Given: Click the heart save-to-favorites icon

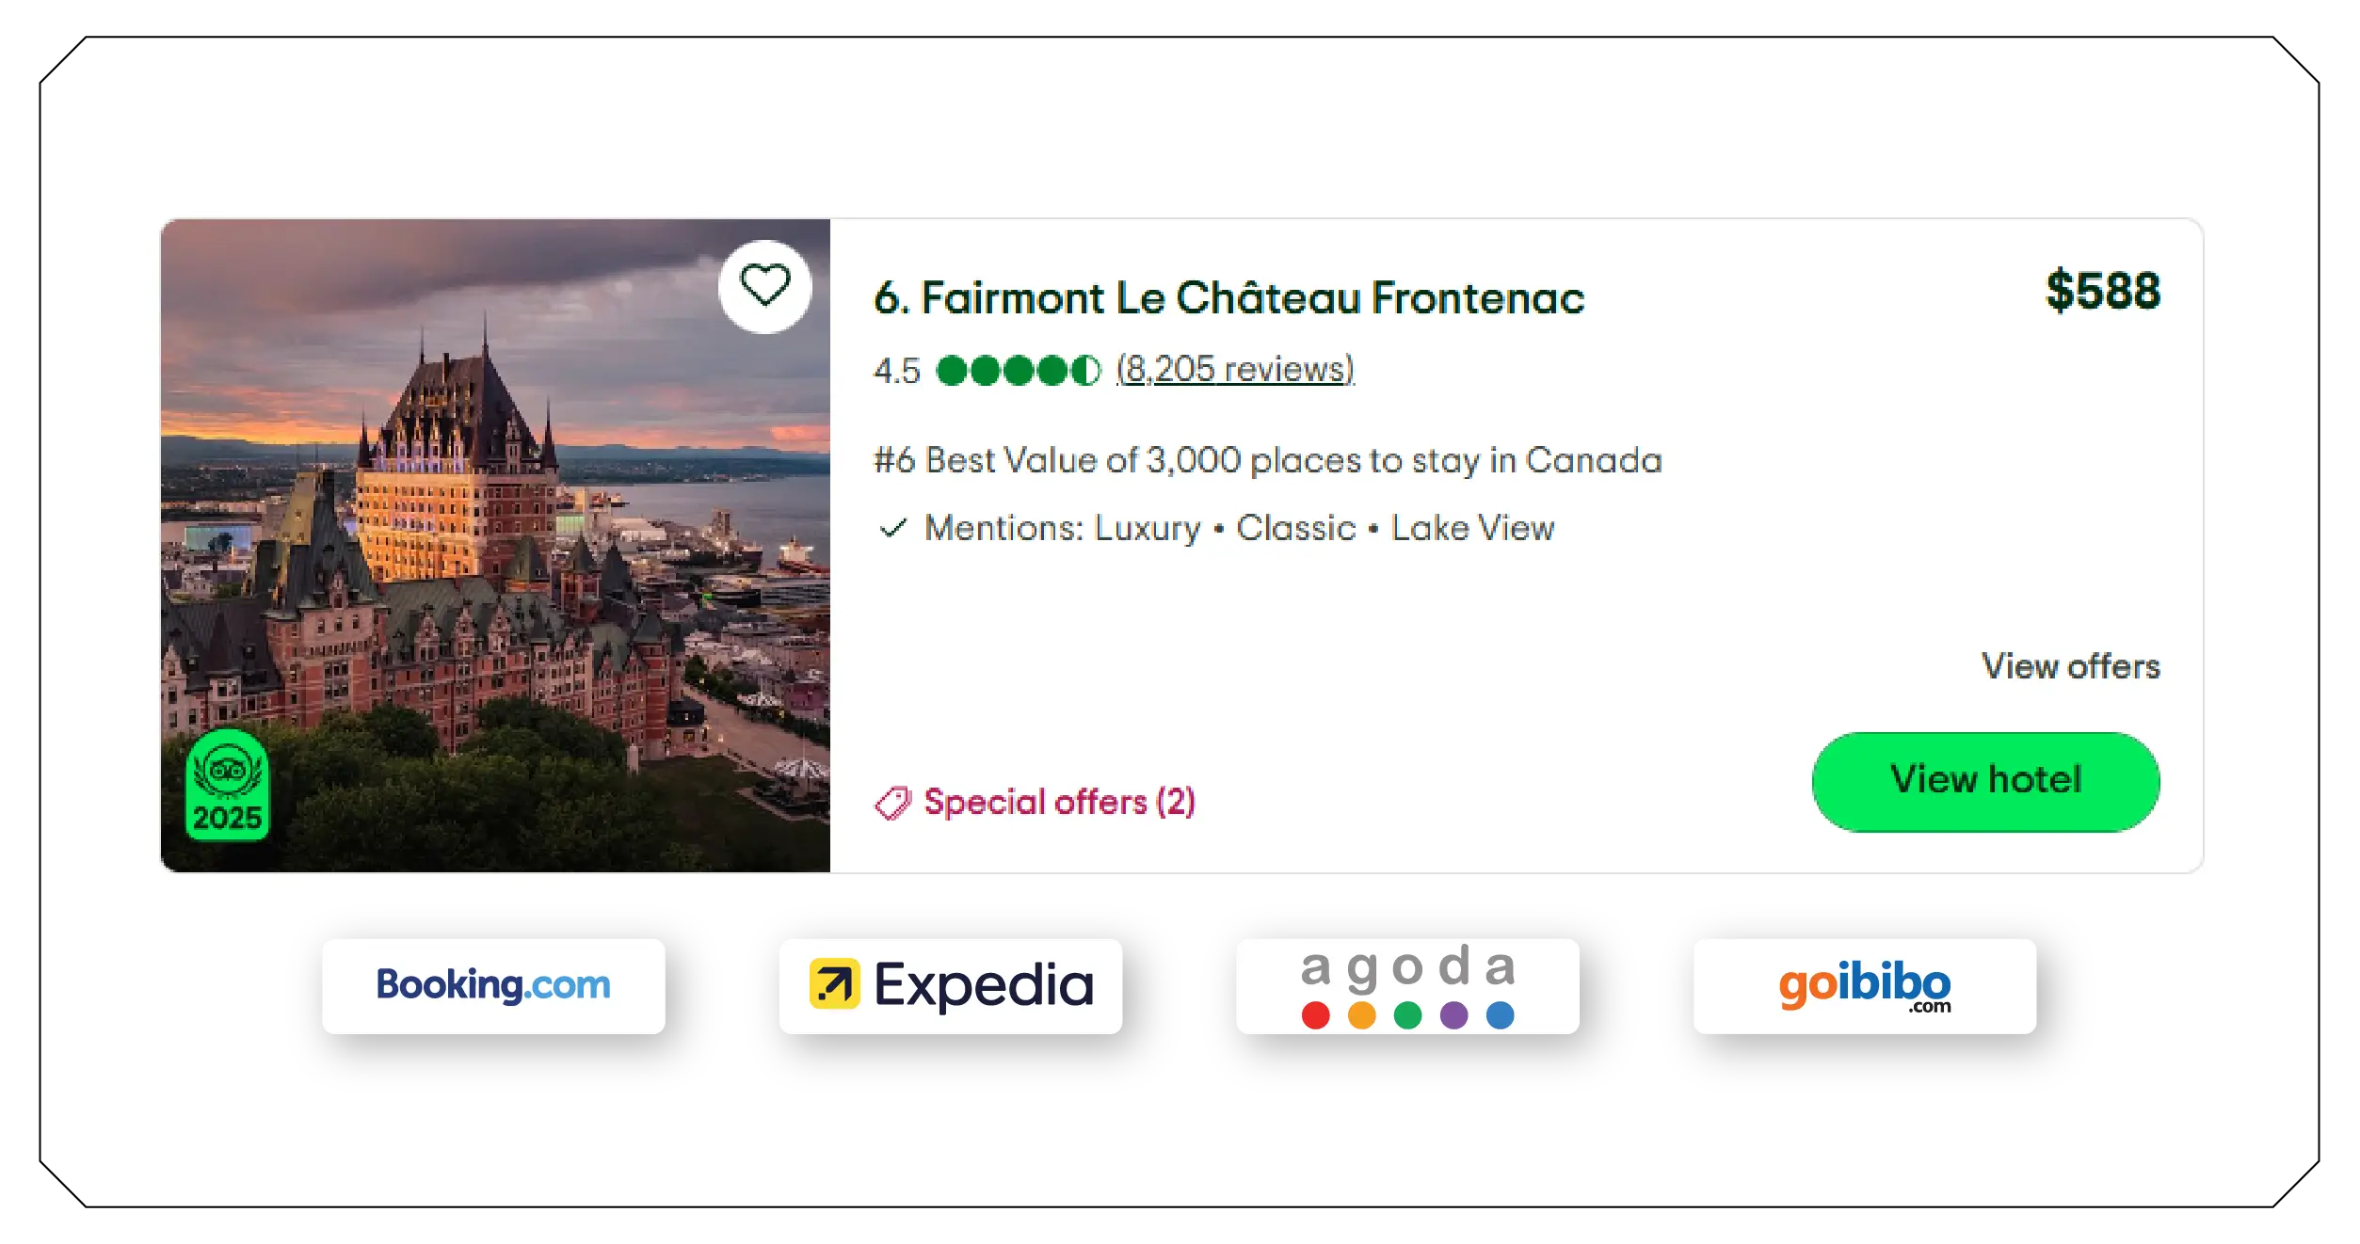Looking at the screenshot, I should click(764, 286).
